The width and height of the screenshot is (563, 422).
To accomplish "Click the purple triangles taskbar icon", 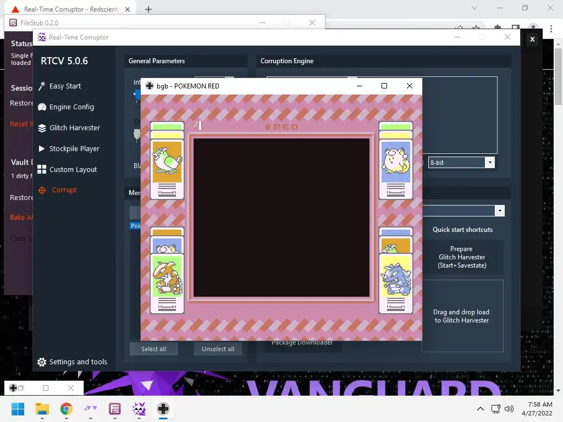I will click(91, 409).
